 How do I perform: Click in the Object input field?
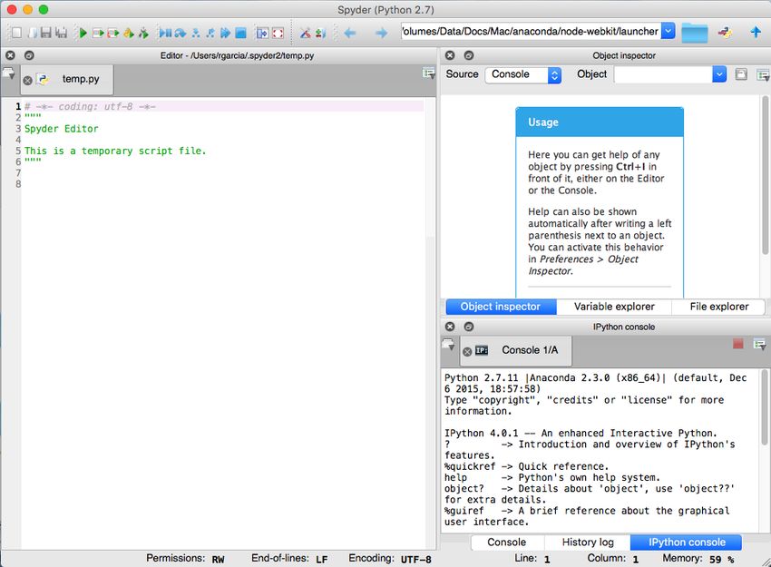click(x=663, y=74)
